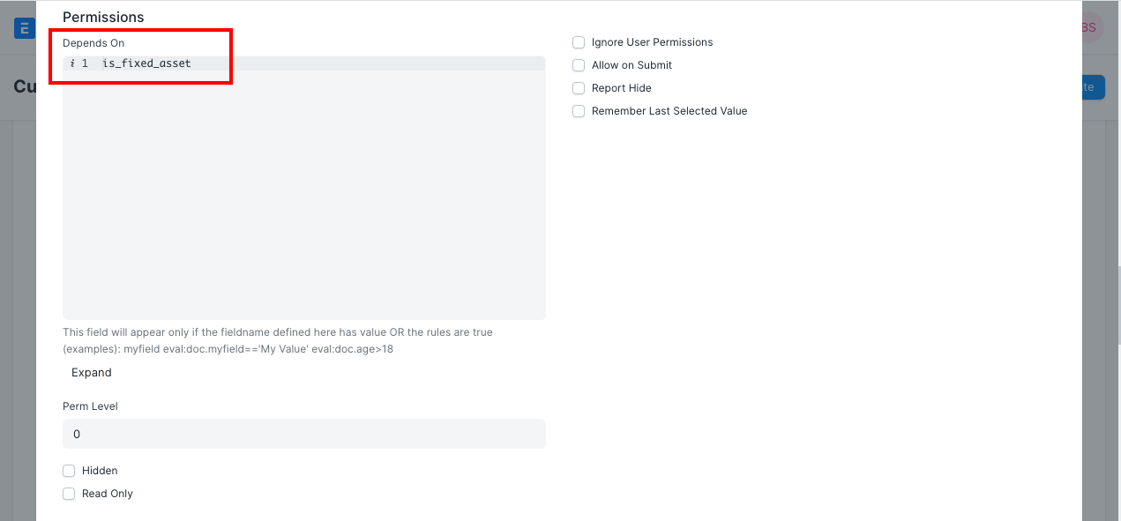Check the Allow on Submit option
Screen dimensions: 1121x521
pos(579,64)
